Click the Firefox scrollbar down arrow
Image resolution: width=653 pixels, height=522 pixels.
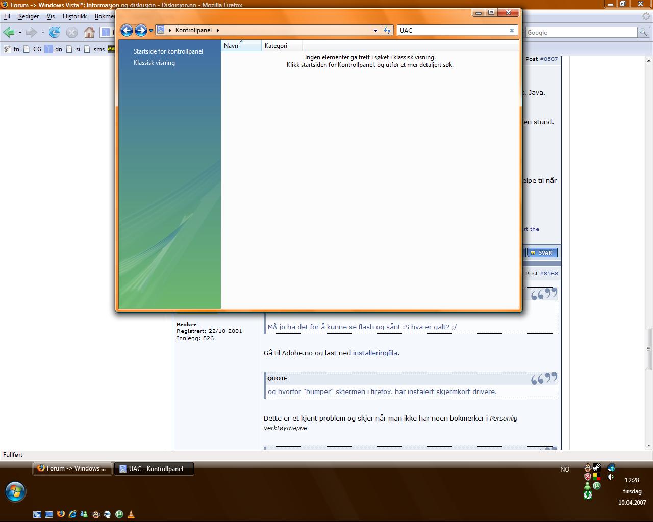(x=648, y=445)
